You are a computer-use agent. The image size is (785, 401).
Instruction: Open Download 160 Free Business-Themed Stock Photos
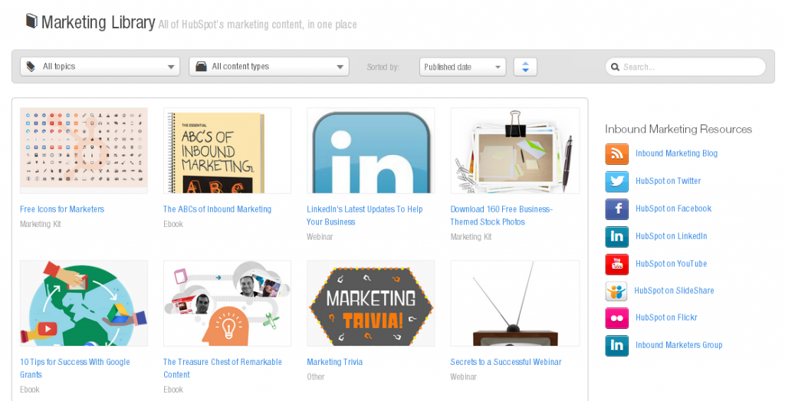501,215
